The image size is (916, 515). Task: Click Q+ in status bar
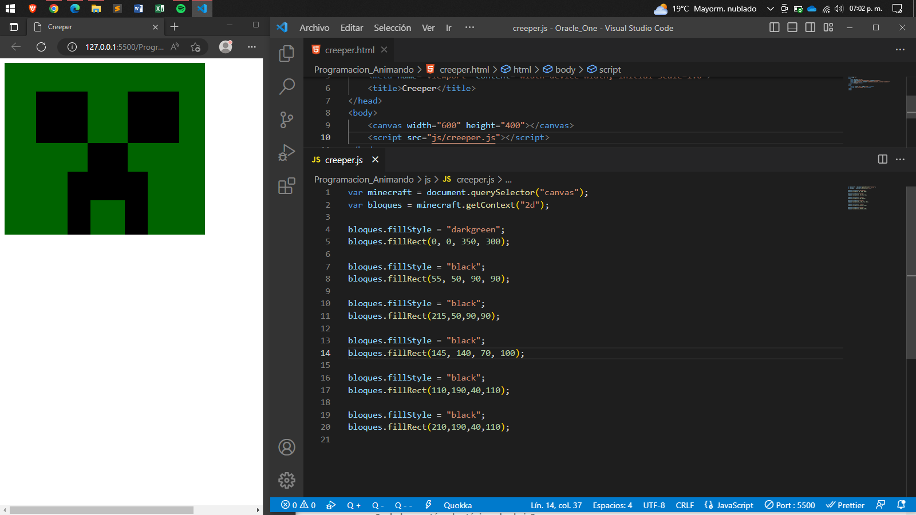354,505
